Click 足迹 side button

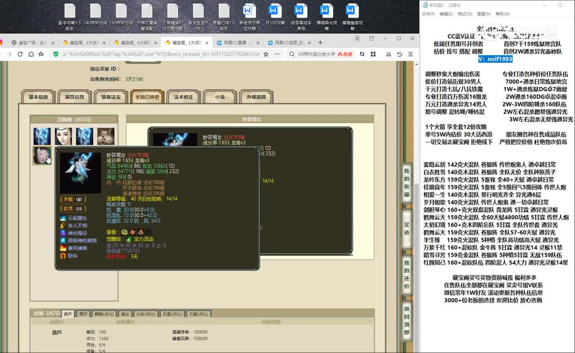406,228
